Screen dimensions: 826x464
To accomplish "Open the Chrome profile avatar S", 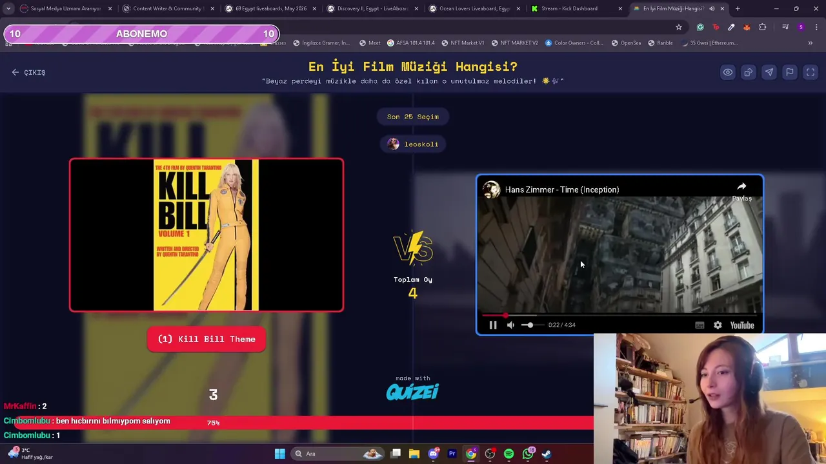I will point(801,27).
